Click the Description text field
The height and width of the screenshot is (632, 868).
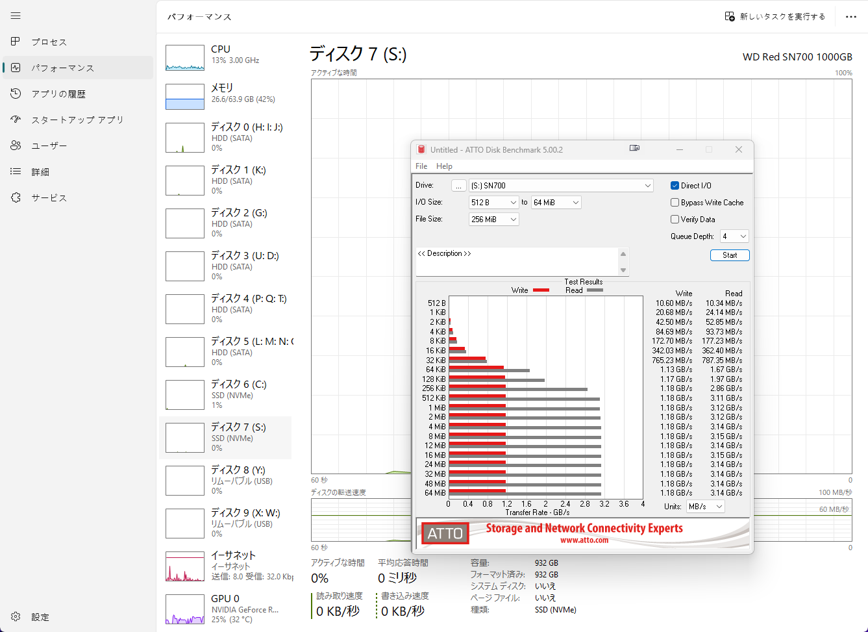517,262
